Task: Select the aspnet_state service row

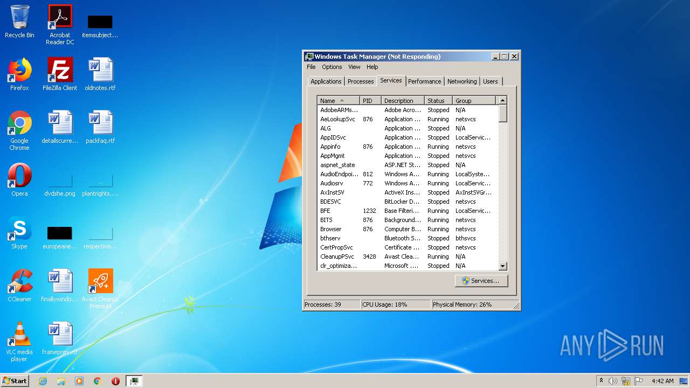Action: point(408,165)
